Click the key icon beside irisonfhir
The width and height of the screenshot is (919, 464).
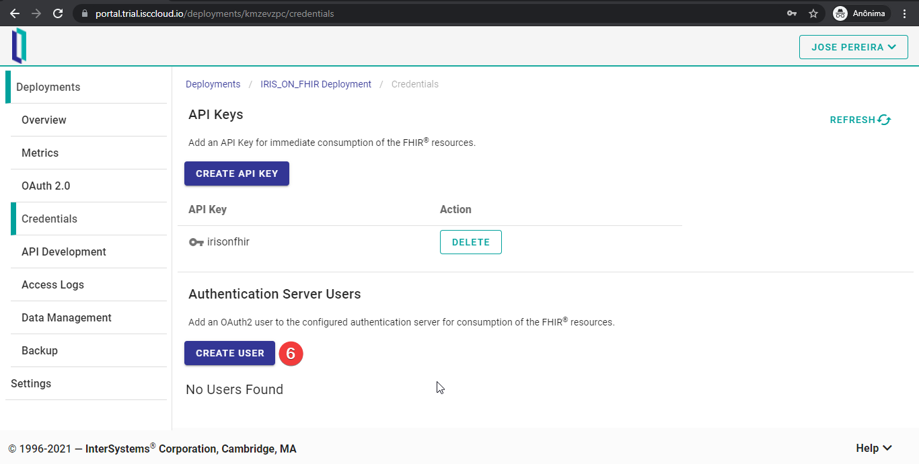pyautogui.click(x=196, y=242)
